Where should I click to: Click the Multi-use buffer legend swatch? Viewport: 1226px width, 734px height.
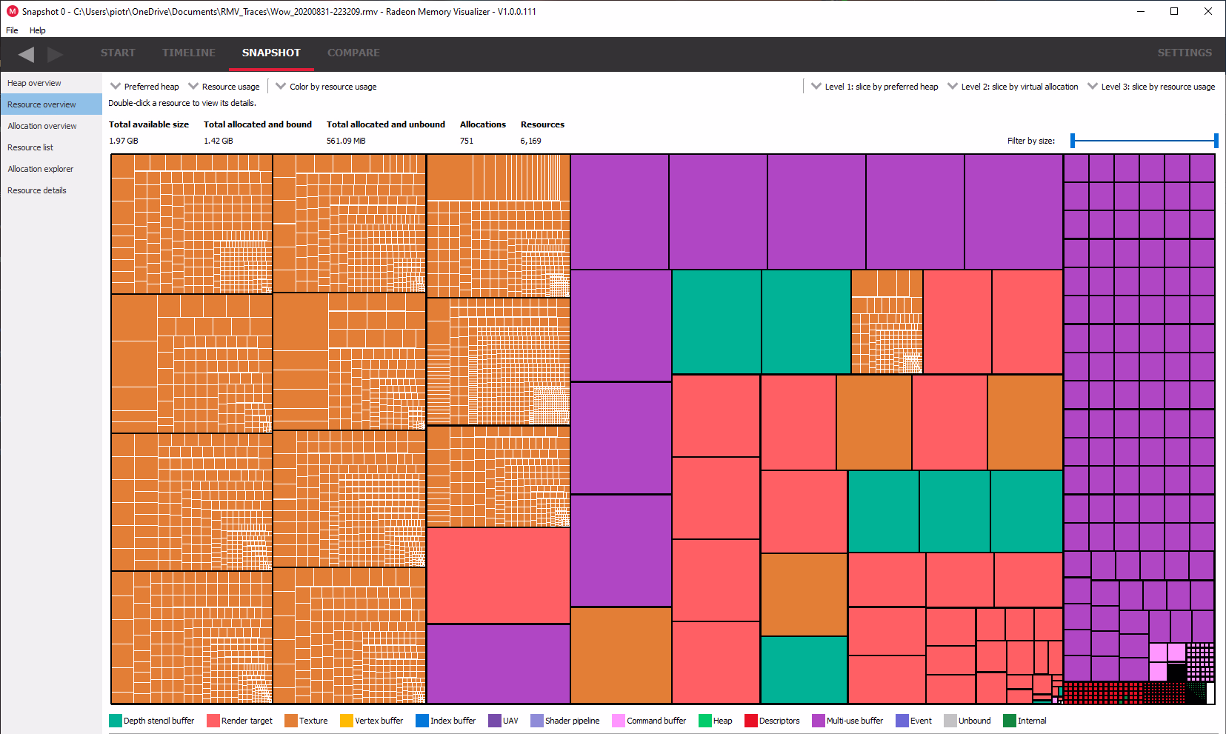pyautogui.click(x=819, y=721)
